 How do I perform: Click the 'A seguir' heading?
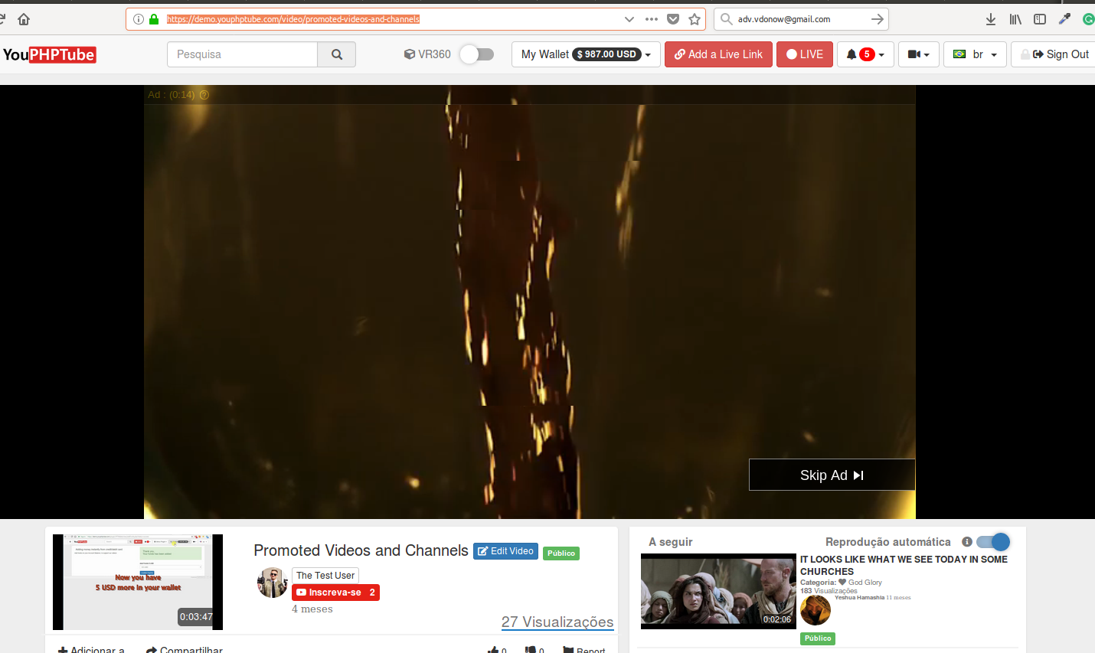[671, 542]
